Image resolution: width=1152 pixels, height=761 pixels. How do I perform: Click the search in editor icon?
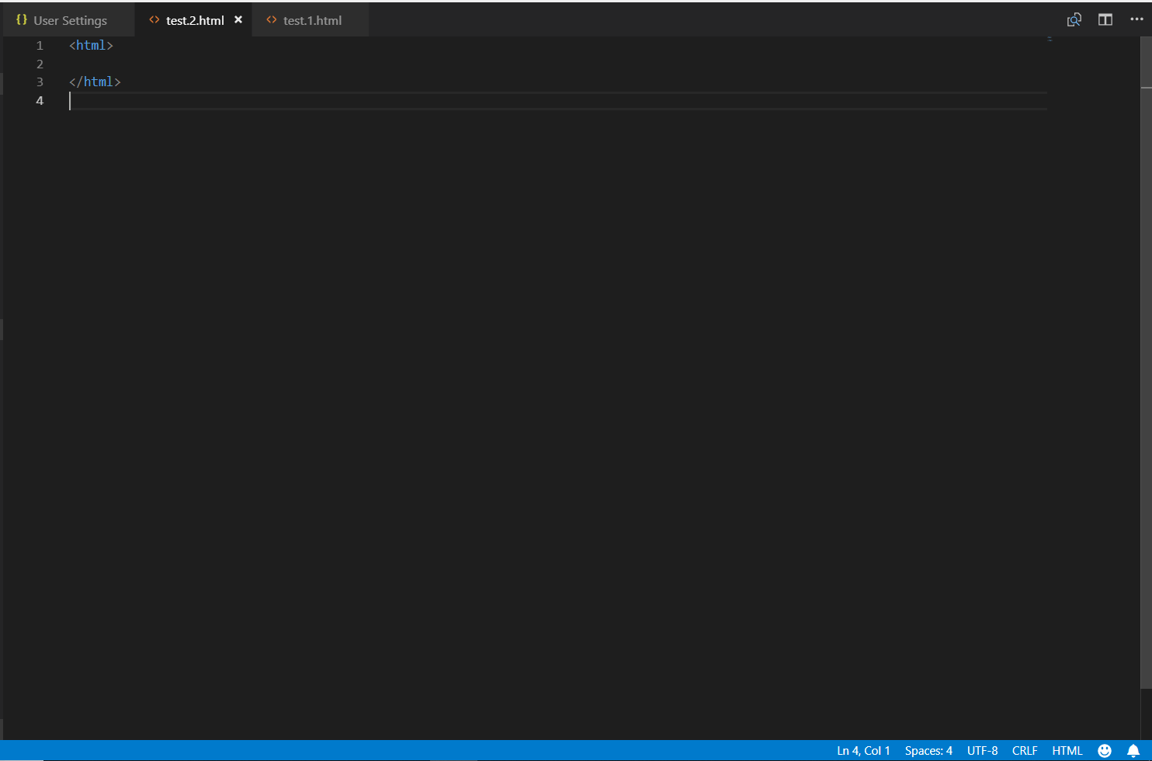tap(1074, 19)
